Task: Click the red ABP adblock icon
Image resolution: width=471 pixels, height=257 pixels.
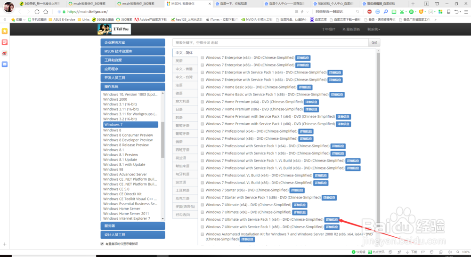Action: pyautogui.click(x=369, y=12)
